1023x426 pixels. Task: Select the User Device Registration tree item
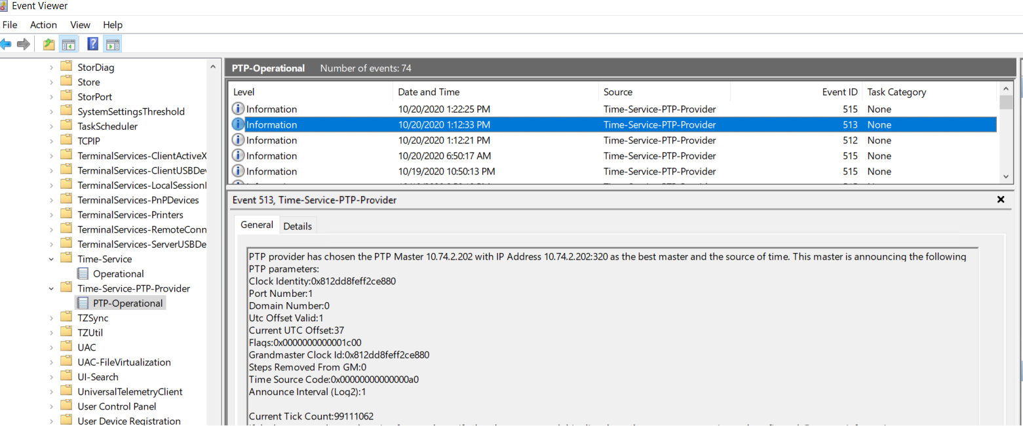pyautogui.click(x=129, y=421)
